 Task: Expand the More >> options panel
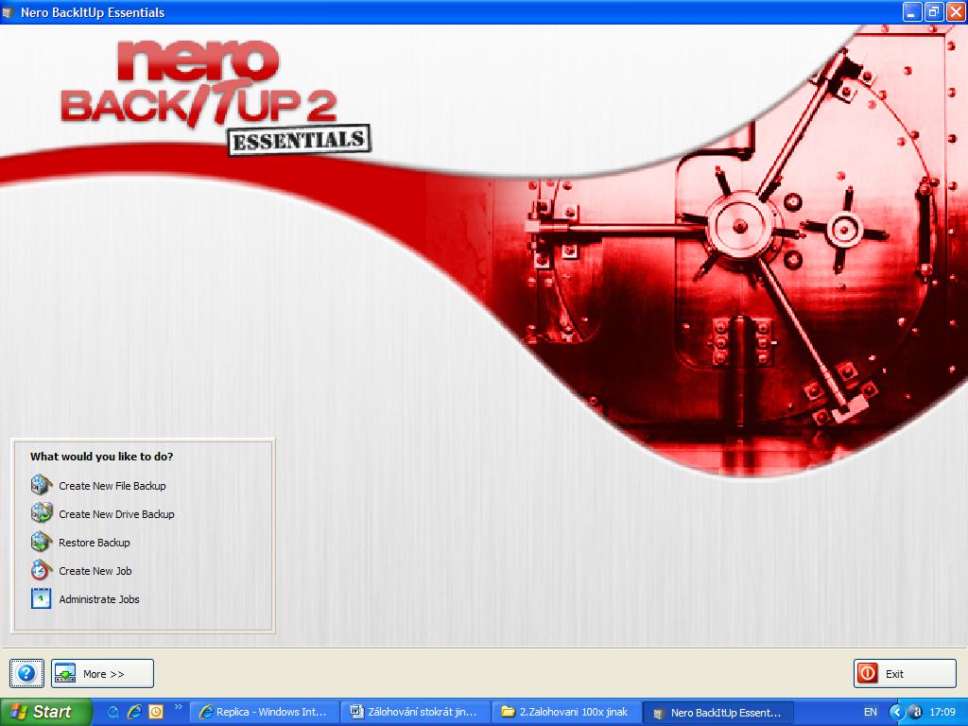click(x=102, y=674)
